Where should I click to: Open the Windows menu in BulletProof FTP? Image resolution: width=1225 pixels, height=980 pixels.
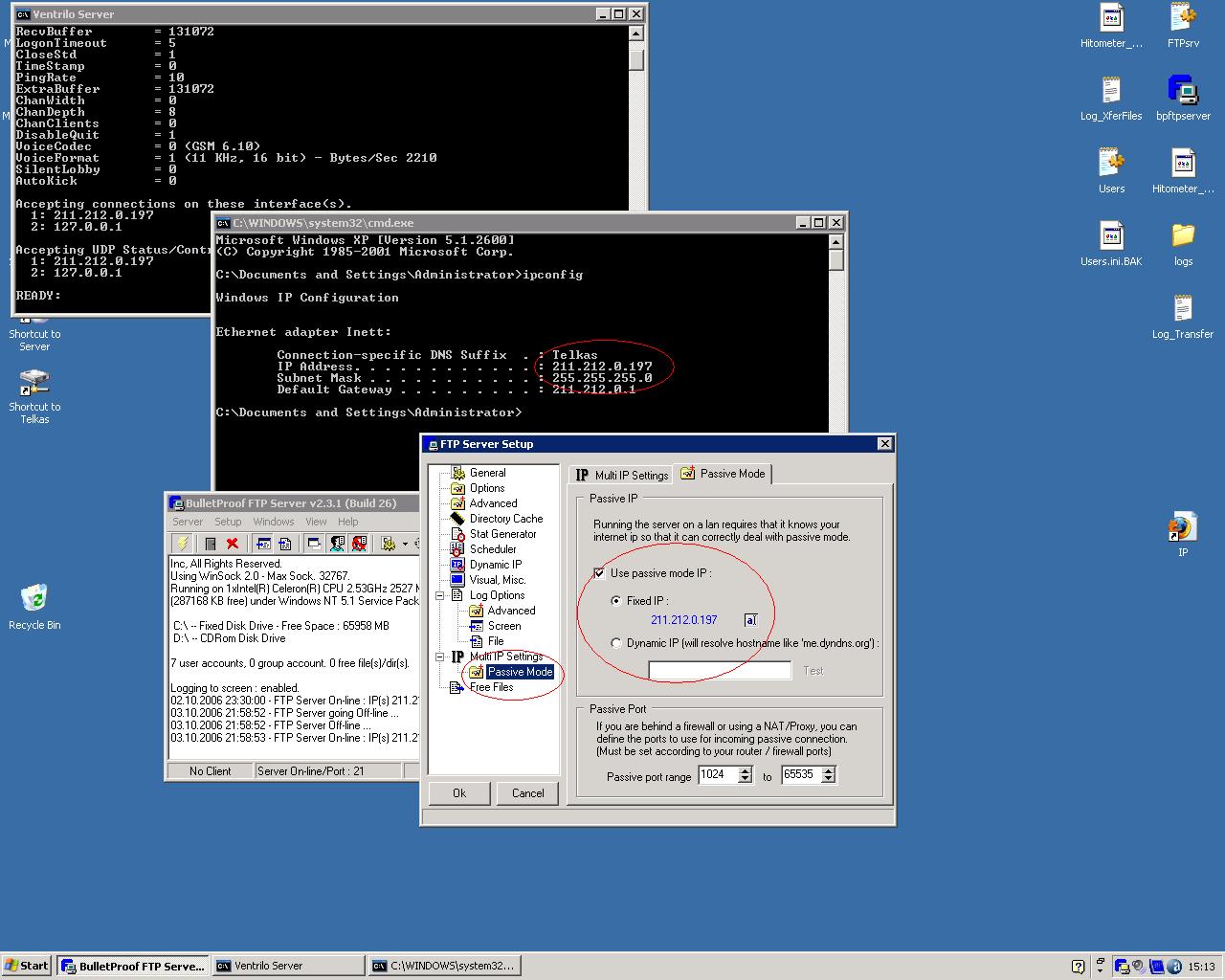(x=274, y=522)
